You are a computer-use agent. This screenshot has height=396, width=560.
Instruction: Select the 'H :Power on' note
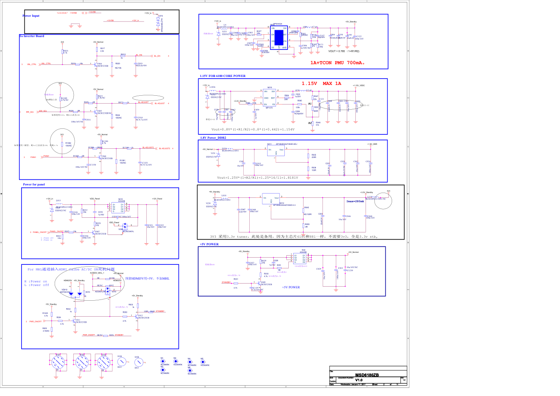[35, 281]
